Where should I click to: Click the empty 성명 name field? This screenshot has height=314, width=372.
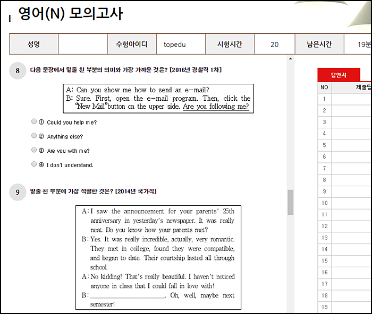click(83, 44)
